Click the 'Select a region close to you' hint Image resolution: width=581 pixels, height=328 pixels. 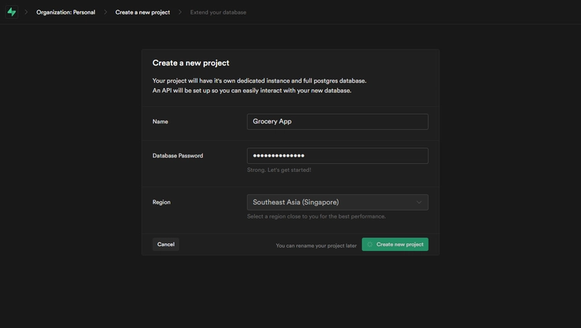tap(316, 216)
